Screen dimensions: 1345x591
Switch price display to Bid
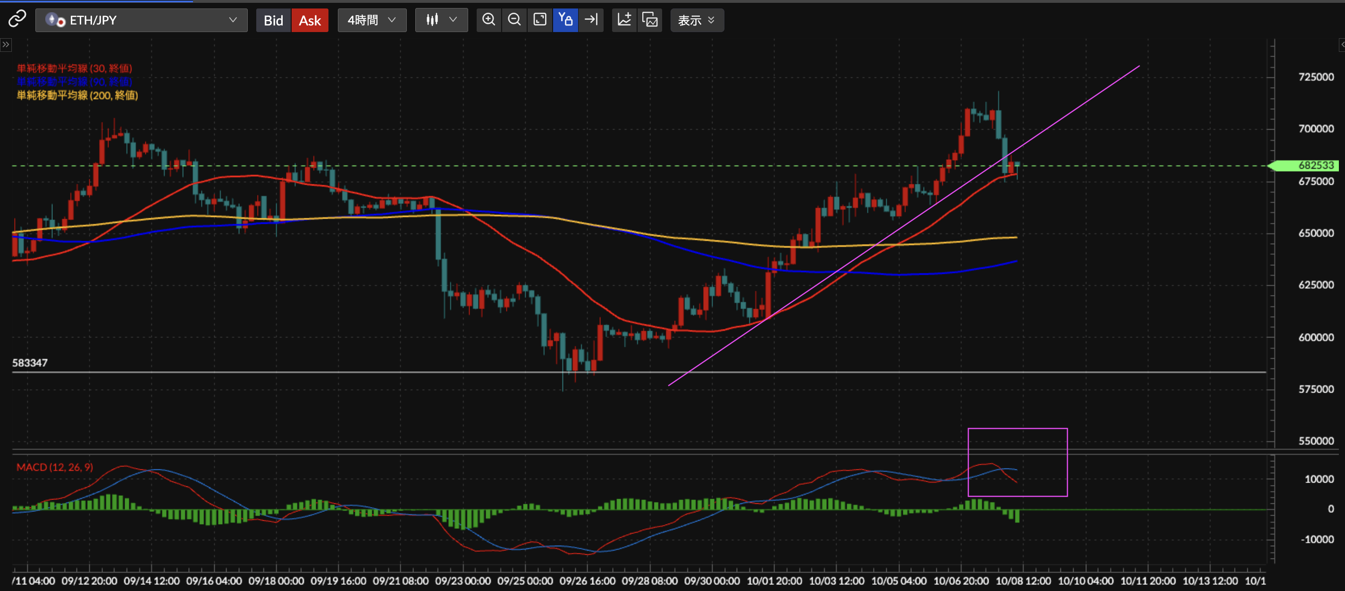click(273, 20)
